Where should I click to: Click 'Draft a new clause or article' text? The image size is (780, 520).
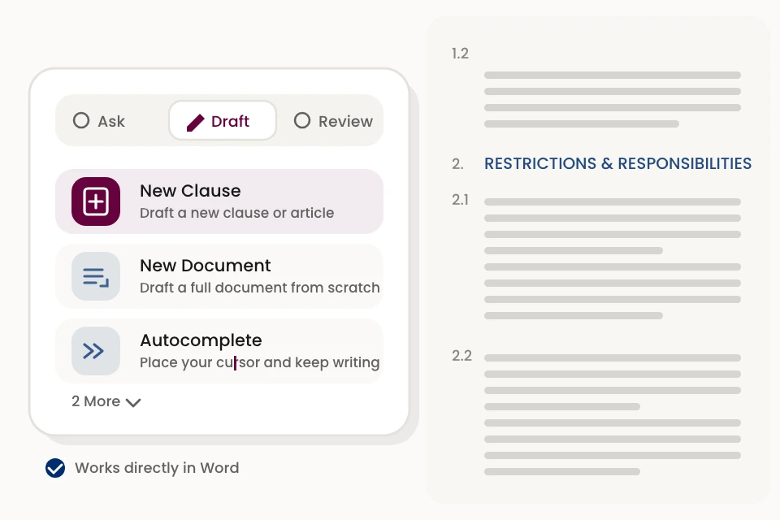(236, 213)
